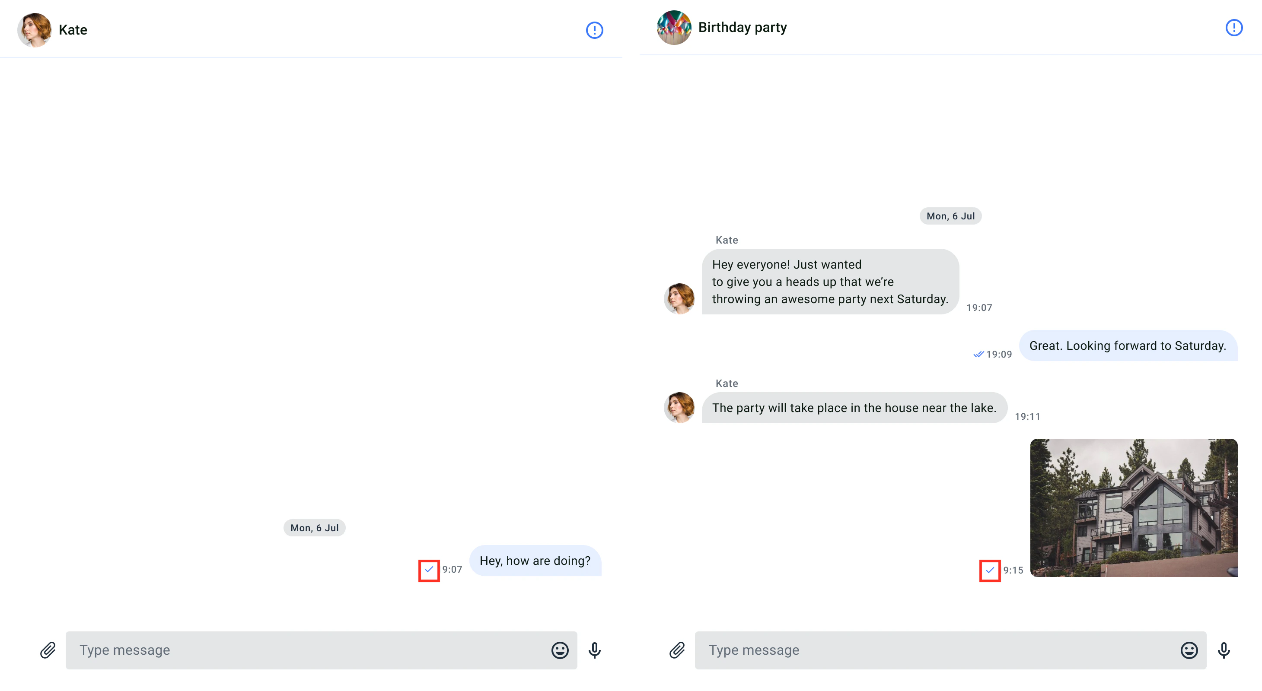Click the attachment paperclip in Kate chat
Screen dimensions: 1262x691
[48, 650]
